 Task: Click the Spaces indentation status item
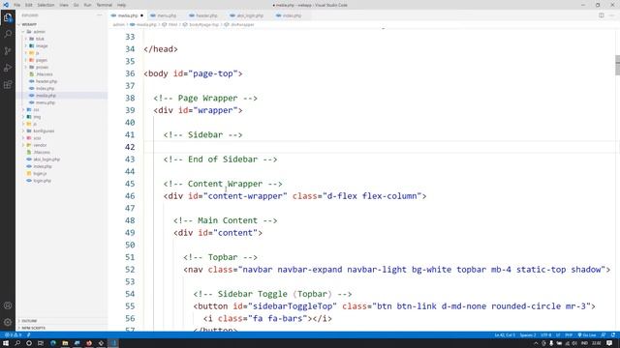pos(528,335)
